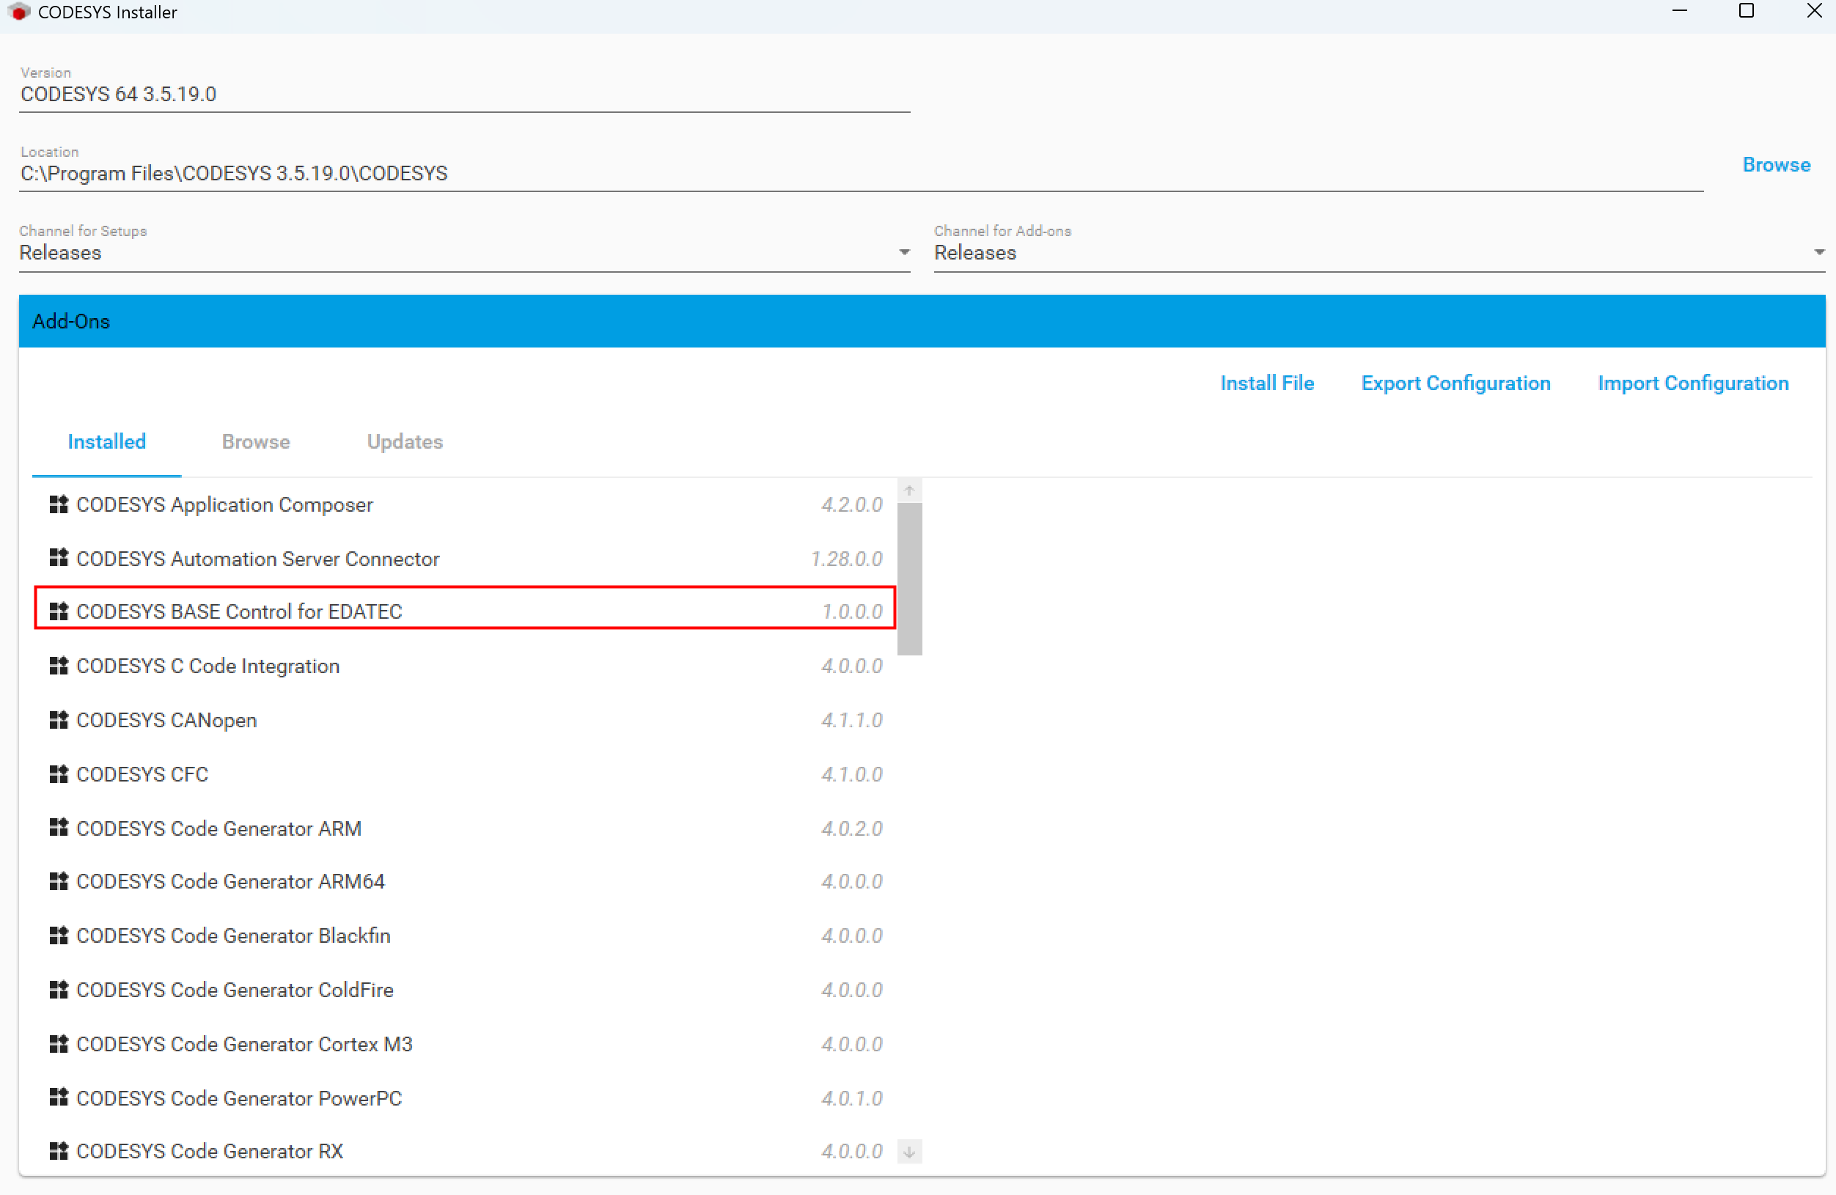Click the icon next to CODESYS Code Generator ARM64

coord(59,881)
